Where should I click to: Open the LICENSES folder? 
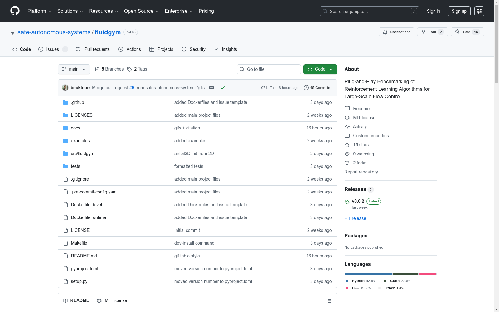82,115
